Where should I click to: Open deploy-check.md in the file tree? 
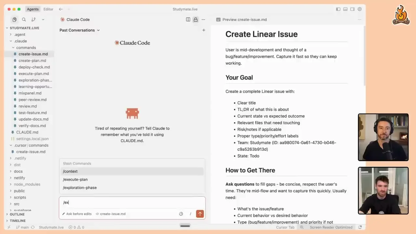(34, 67)
